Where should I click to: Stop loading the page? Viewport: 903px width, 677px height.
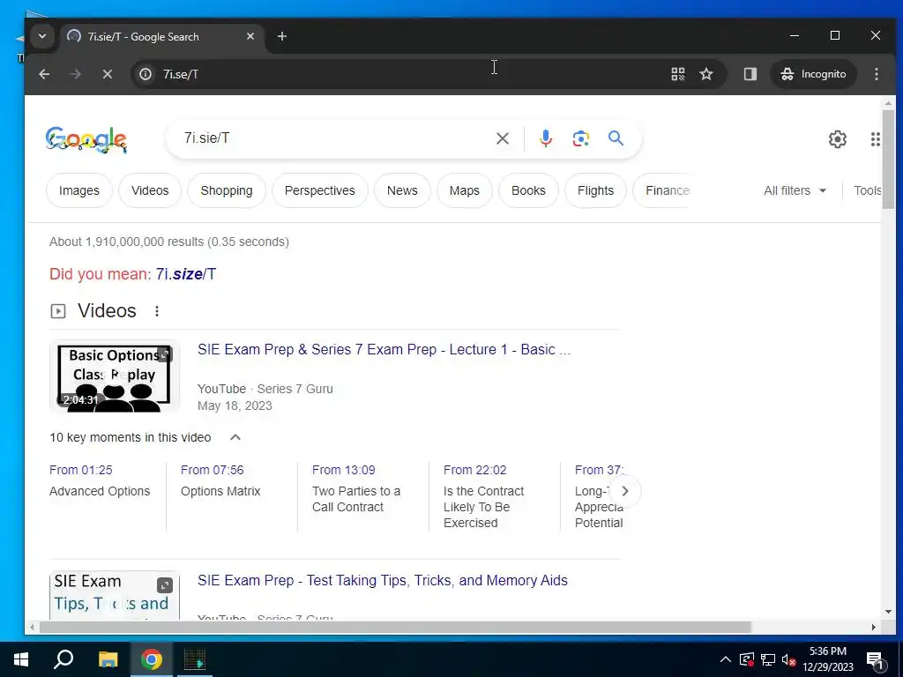(107, 74)
